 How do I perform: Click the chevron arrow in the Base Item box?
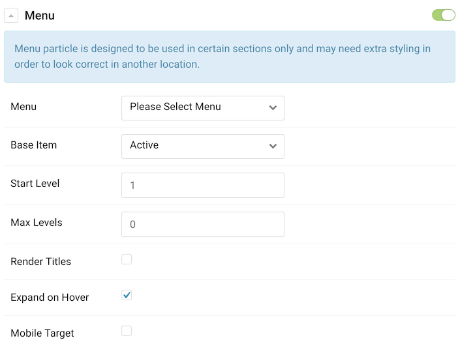pyautogui.click(x=273, y=146)
